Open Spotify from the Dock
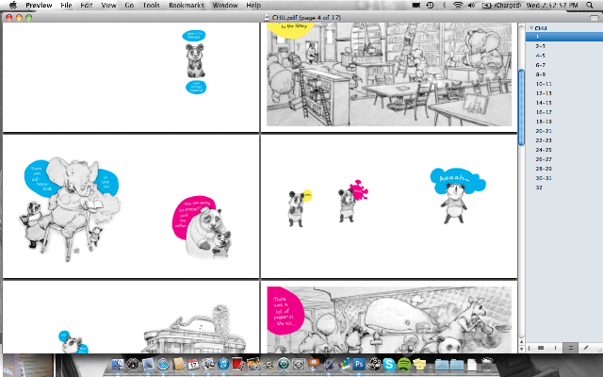 click(404, 364)
